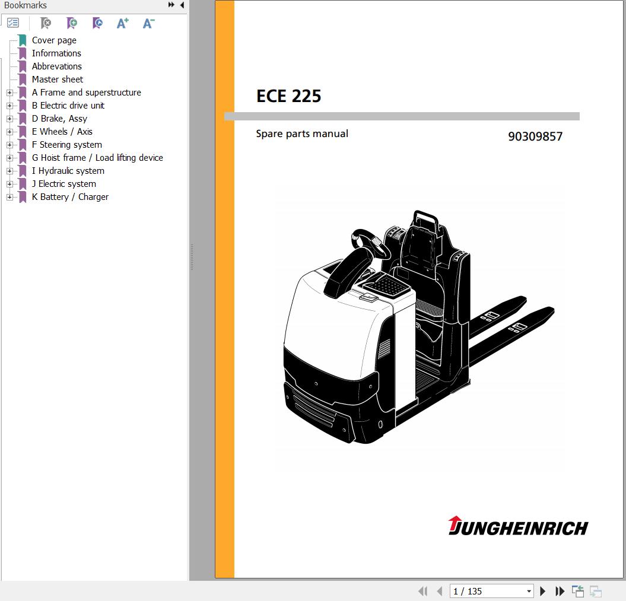Expand the K Battery / Charger bookmark
626x601 pixels.
9,197
